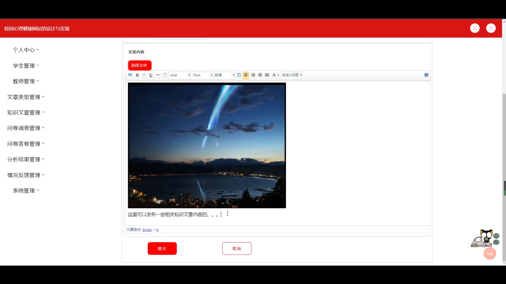Open 问卷答卷管理 in the sidebar
Image resolution: width=506 pixels, height=284 pixels.
click(26, 144)
